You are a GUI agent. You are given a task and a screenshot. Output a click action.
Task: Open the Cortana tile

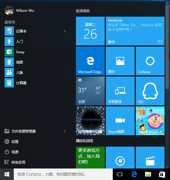(150, 61)
